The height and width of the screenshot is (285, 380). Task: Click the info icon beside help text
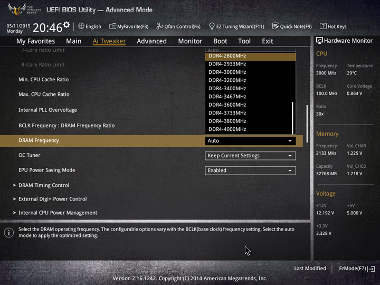click(x=9, y=233)
